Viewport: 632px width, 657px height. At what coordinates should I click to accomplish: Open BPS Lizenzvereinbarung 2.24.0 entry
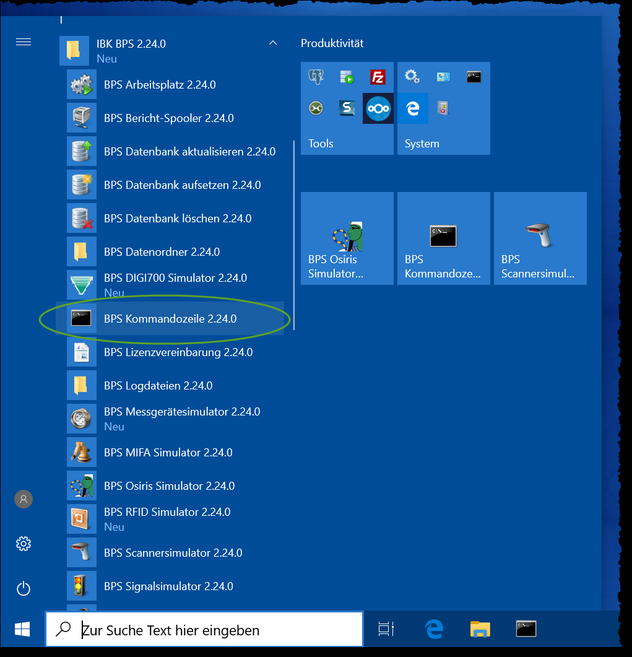tap(178, 352)
